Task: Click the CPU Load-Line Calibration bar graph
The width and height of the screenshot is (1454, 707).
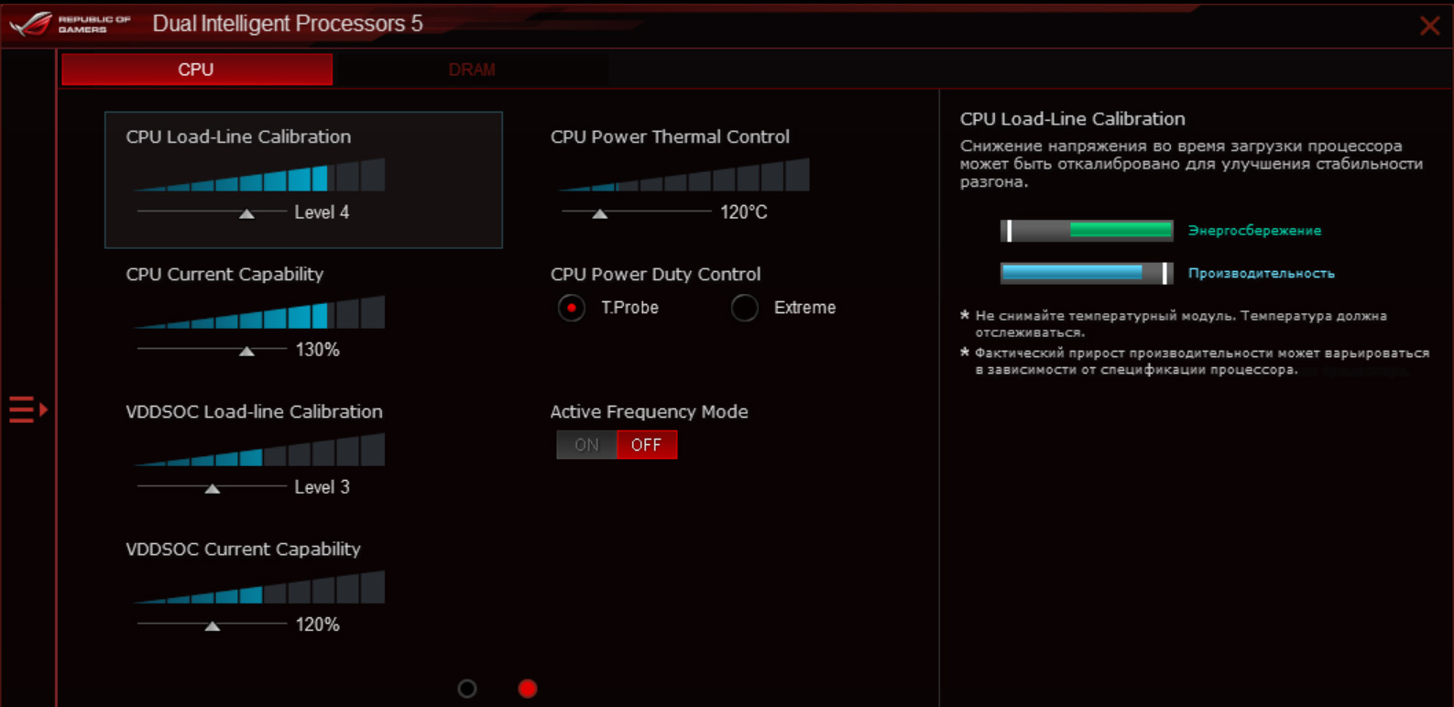Action: [259, 175]
